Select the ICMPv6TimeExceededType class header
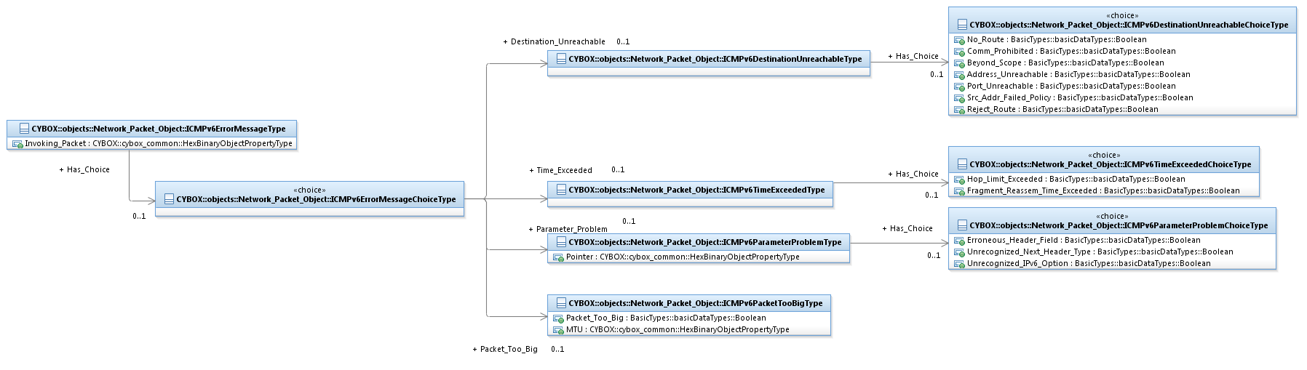Screen dimensions: 1307x370 click(x=690, y=190)
